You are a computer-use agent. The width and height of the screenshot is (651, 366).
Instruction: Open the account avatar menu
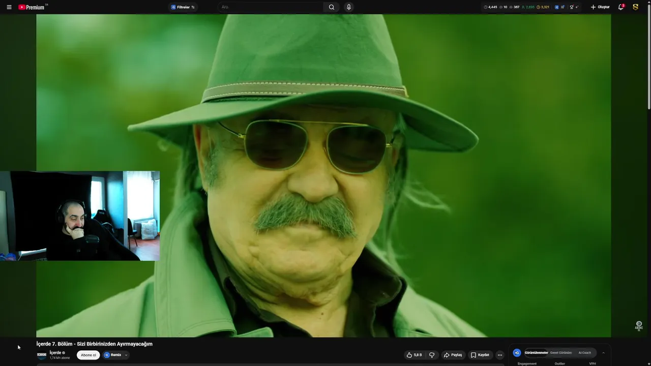[635, 7]
